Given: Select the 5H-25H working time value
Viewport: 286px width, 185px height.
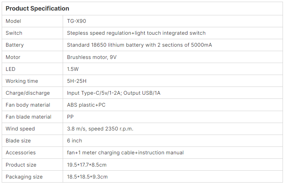Looking at the screenshot, I should (x=77, y=81).
